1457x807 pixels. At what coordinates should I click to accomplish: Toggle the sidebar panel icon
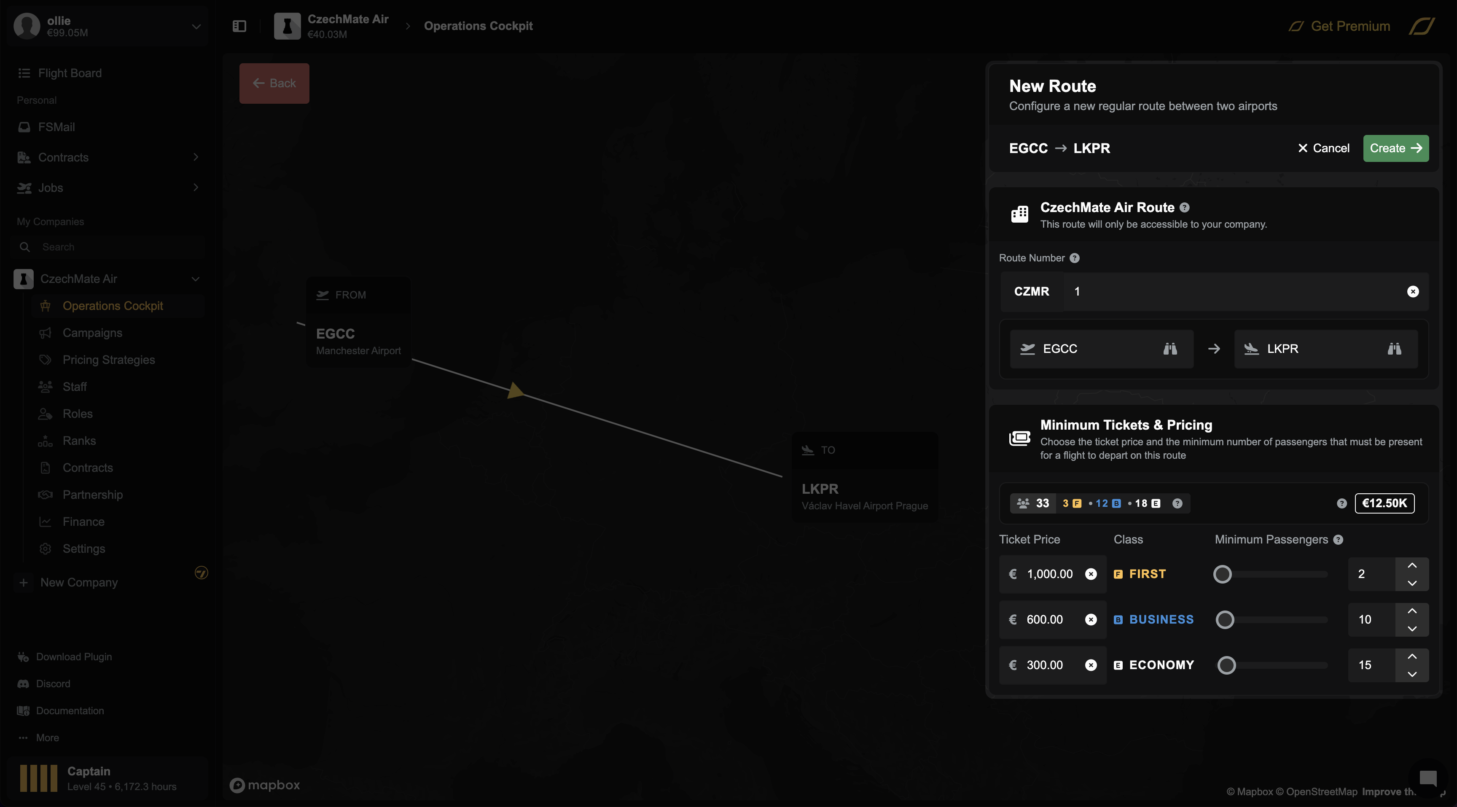(239, 26)
